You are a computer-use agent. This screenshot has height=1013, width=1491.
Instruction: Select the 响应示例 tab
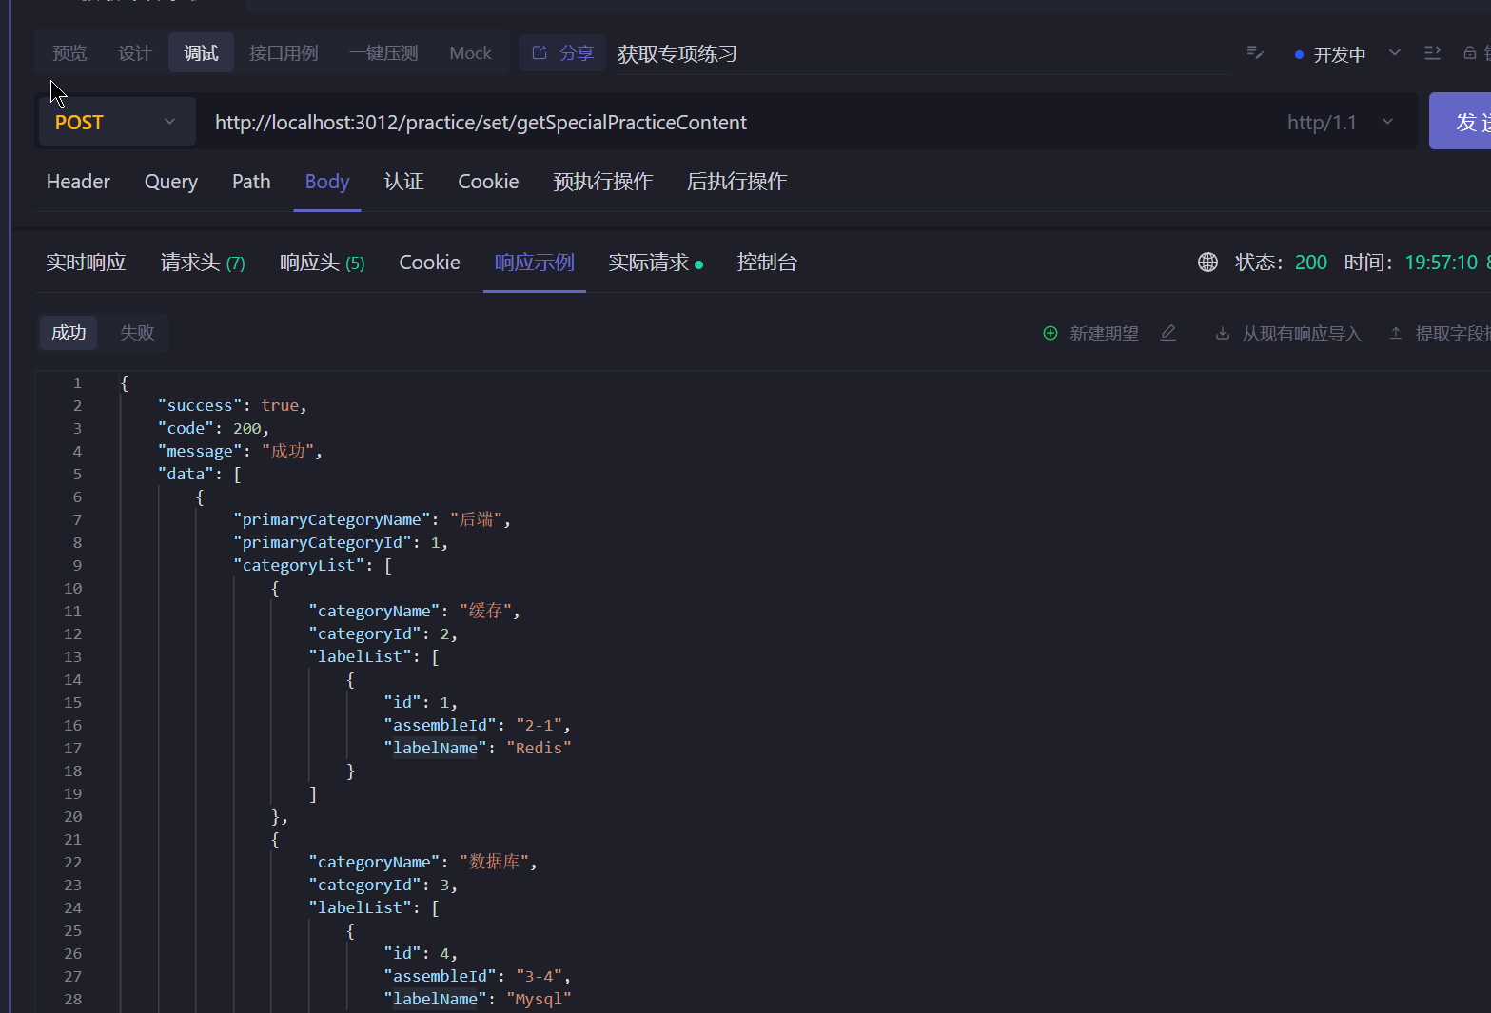(534, 263)
